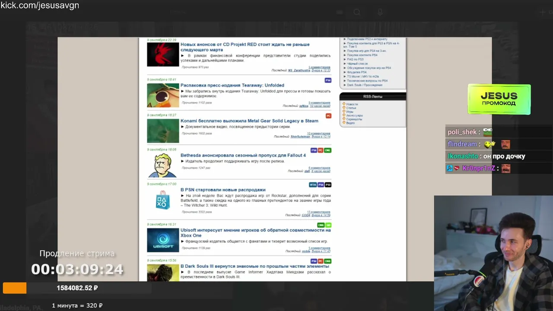Open the Скриншоты RSS feed

coord(354,119)
